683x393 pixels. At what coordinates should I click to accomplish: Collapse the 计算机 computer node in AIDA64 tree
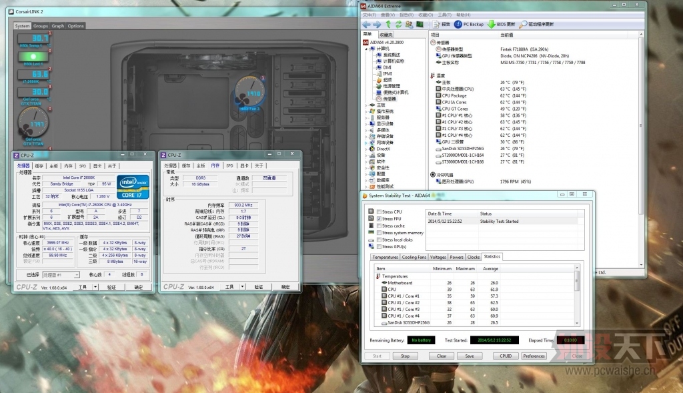coord(366,49)
